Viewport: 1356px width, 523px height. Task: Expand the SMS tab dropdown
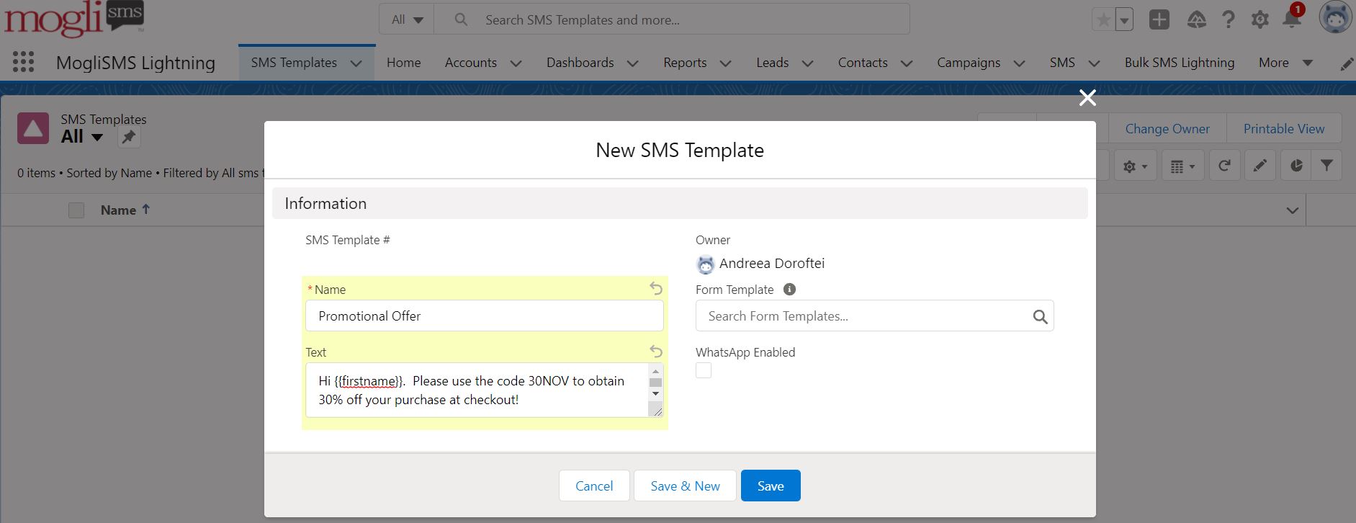click(1094, 63)
